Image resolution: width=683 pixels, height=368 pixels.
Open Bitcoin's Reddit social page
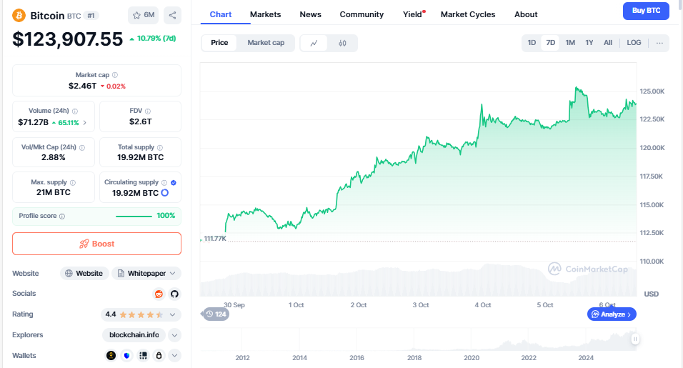pyautogui.click(x=159, y=294)
